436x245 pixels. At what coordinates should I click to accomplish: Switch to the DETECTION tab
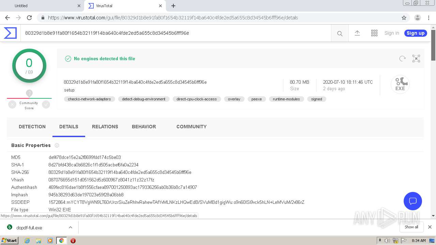[32, 127]
